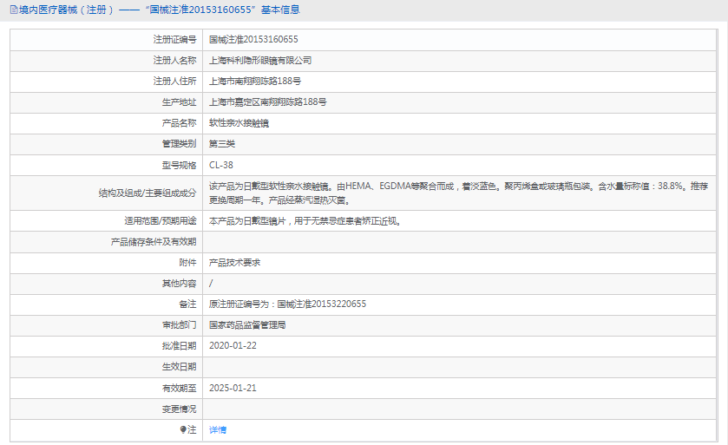Click registrant address 上海市南翔翔陈路188号
The height and width of the screenshot is (445, 728).
pyautogui.click(x=255, y=82)
